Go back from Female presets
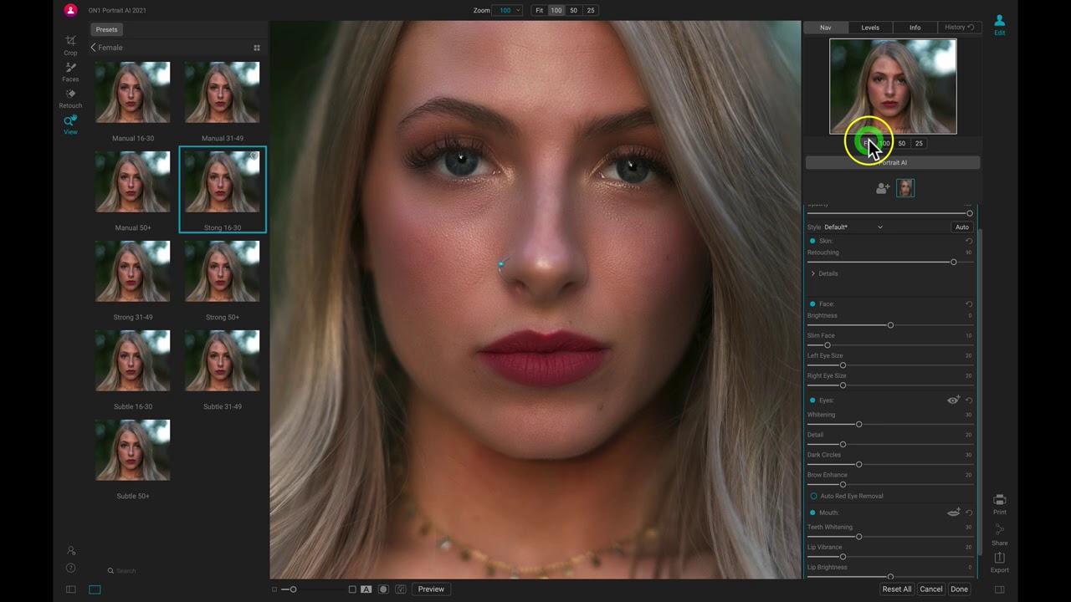Screen dimensions: 1071x602 point(93,48)
